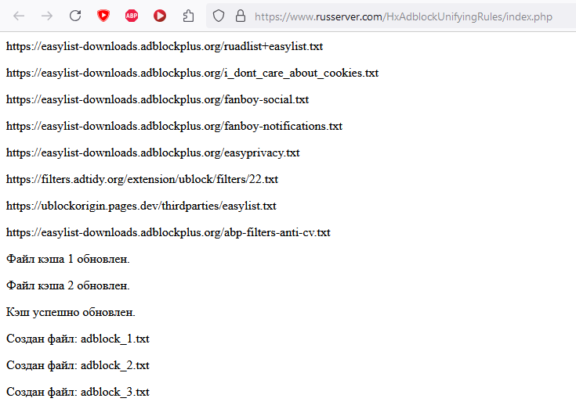Screen dimensions: 576x409
Task: Open the red circle play extension
Action: (160, 16)
